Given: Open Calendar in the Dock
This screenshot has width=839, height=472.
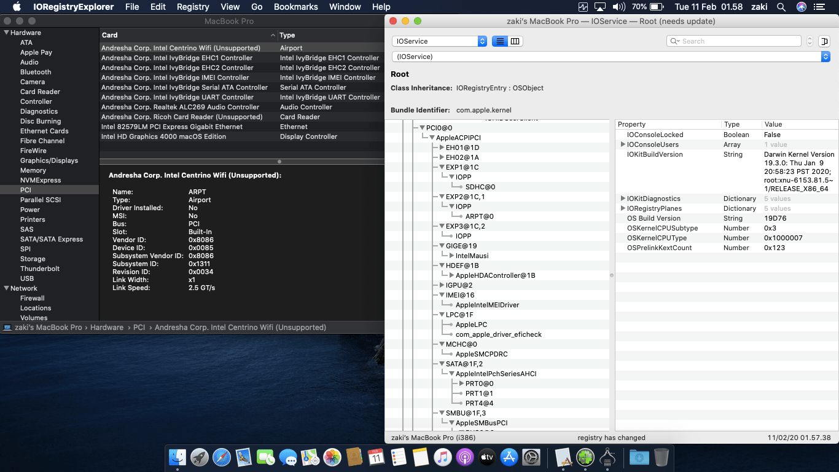Looking at the screenshot, I should tap(377, 457).
